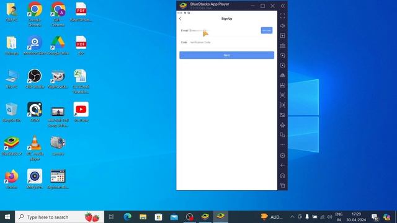This screenshot has width=397, height=223.
Task: Select the Recycle Bin desktop icon
Action: [11, 112]
